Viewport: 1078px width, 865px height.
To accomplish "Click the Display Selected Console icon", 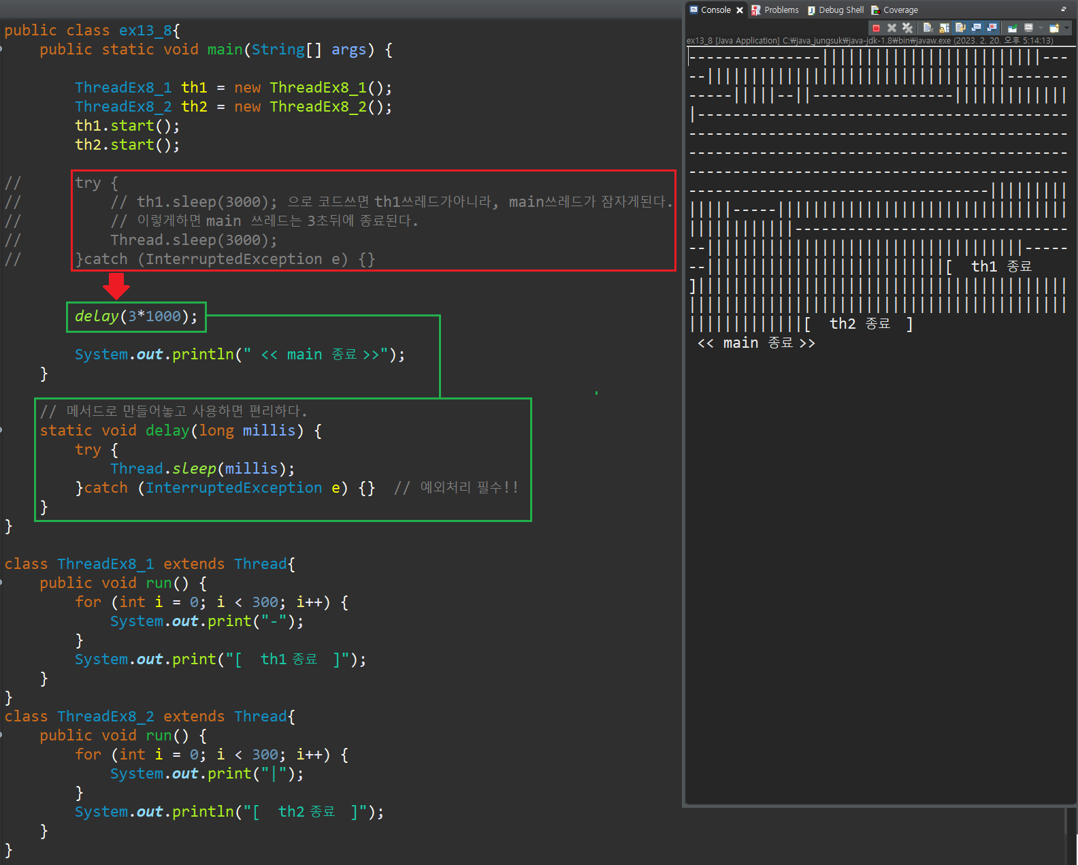I will coord(1028,28).
